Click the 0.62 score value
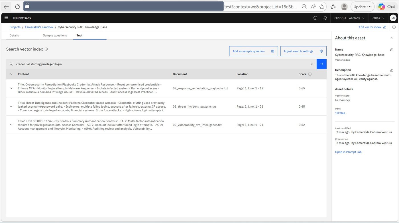The width and height of the screenshot is (399, 223). pos(302,125)
